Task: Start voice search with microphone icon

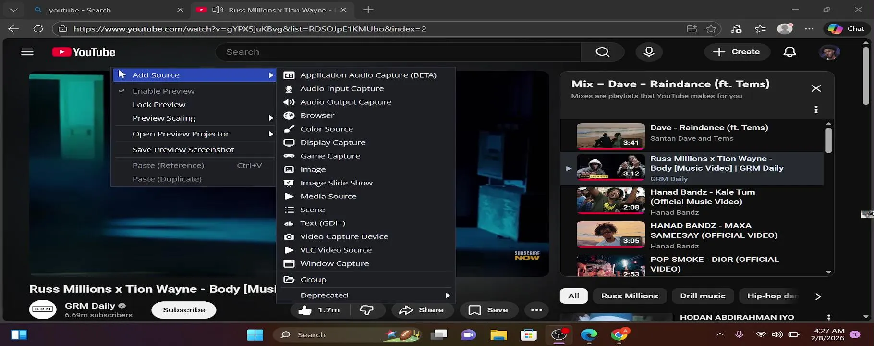Action: pos(649,52)
